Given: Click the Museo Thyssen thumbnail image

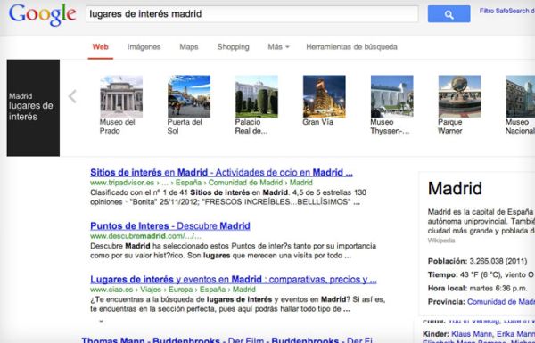Looking at the screenshot, I should [x=391, y=96].
